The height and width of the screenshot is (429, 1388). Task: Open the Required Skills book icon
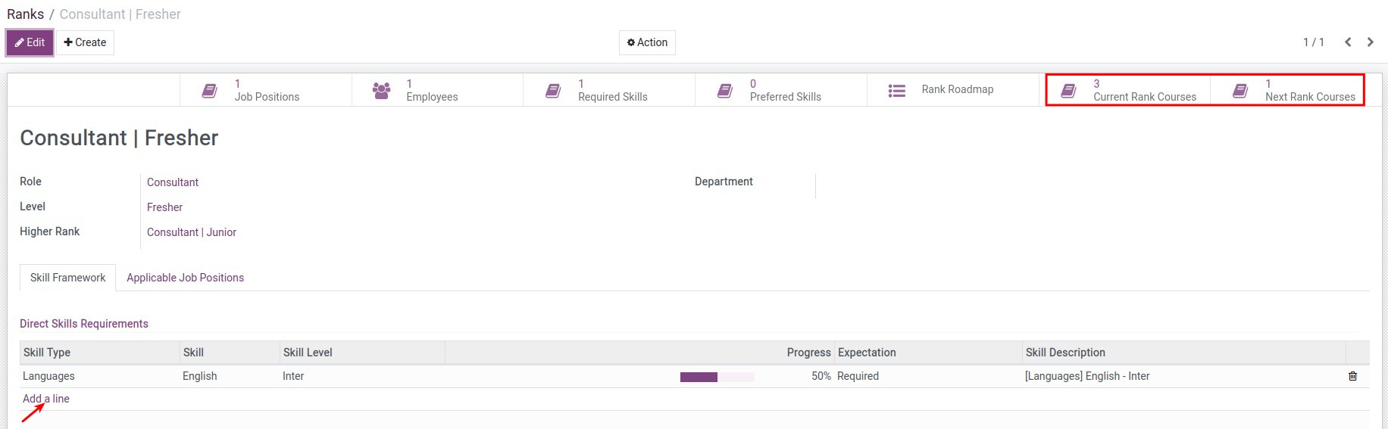pyautogui.click(x=554, y=91)
